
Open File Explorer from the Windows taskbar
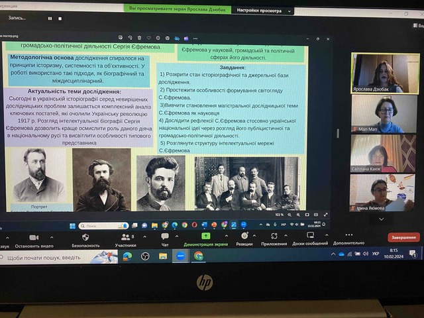click(163, 256)
